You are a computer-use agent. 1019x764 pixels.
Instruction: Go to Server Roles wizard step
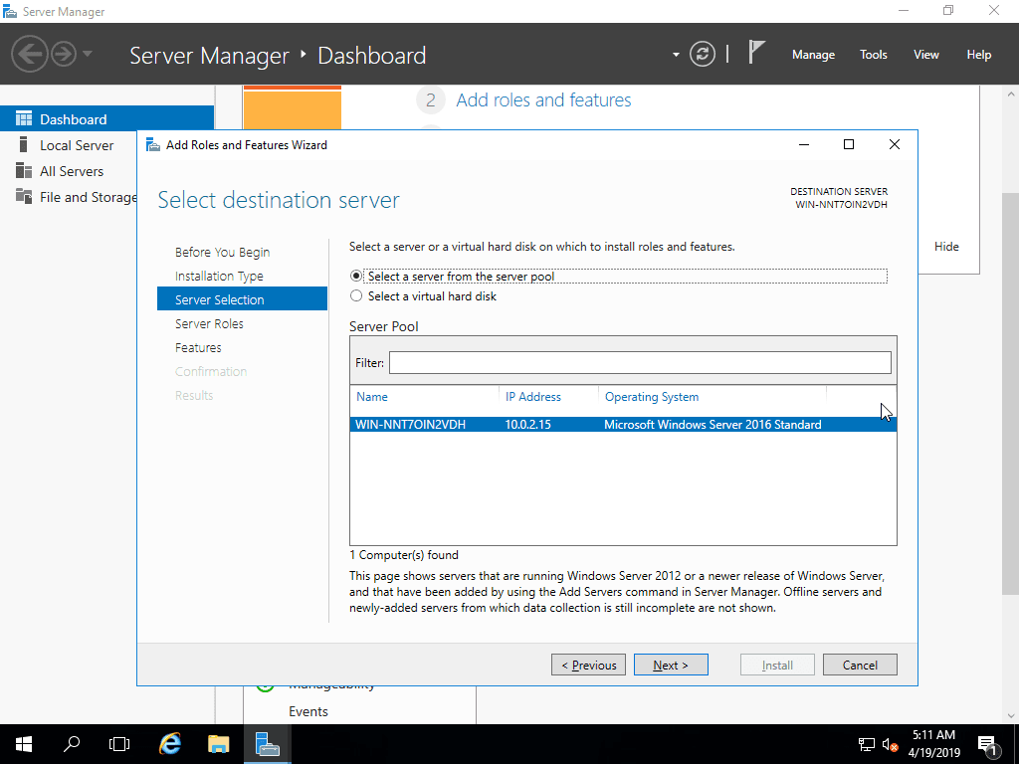[209, 323]
